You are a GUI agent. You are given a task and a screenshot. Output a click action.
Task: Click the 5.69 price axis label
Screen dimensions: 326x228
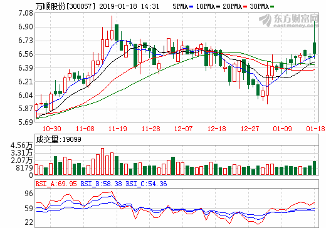pyautogui.click(x=26, y=122)
